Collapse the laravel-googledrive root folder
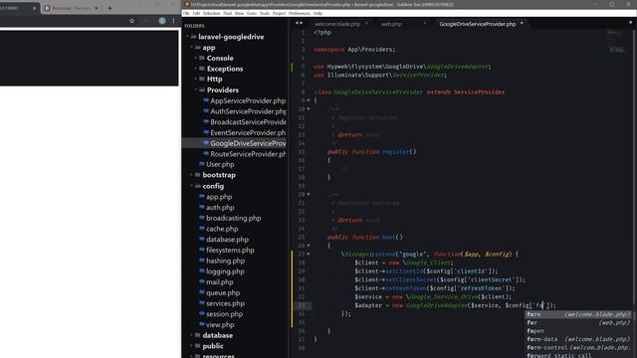This screenshot has width=637, height=358. 188,37
